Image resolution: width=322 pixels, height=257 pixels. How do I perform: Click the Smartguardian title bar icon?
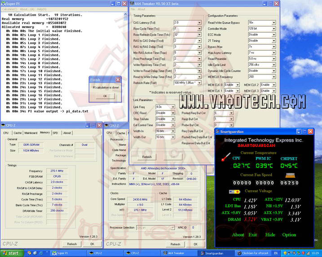(x=217, y=131)
